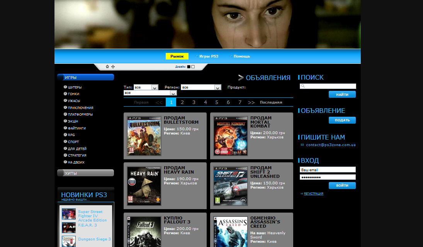Go to page 5 of listings
Screen dimensions: 423x247
(217, 102)
